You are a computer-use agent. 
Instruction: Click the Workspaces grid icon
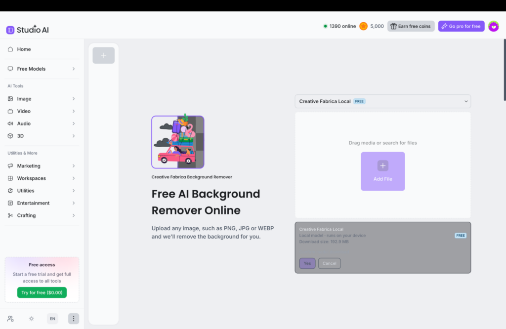tap(10, 178)
